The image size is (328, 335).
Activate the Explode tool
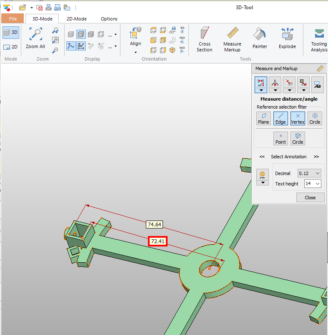[x=287, y=38]
